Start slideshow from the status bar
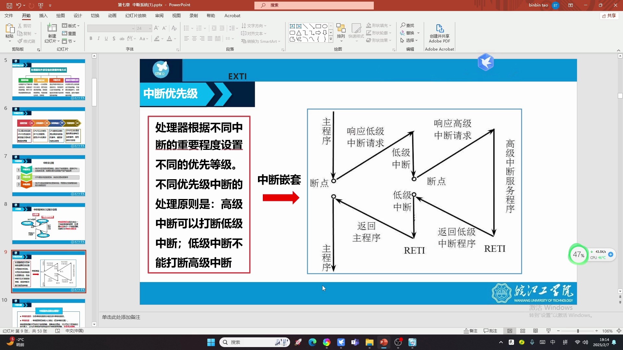This screenshot has height=350, width=623. (548, 331)
